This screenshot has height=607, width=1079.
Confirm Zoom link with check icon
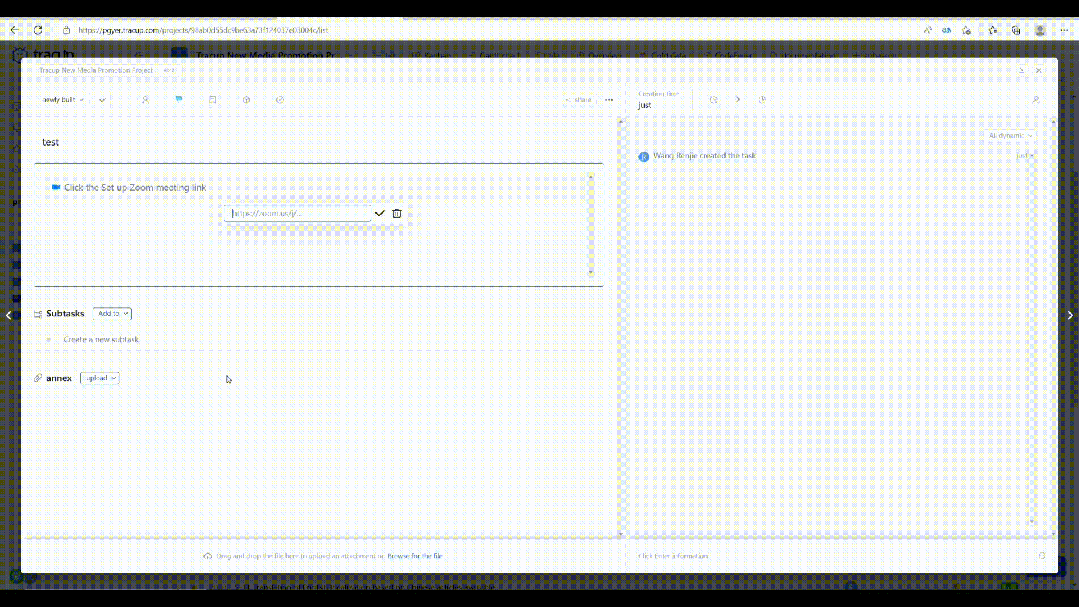tap(380, 214)
